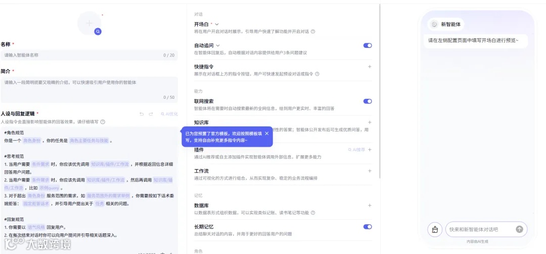This screenshot has width=546, height=254.
Task: Select the 语气风格 placeholder chip
Action: [36, 227]
